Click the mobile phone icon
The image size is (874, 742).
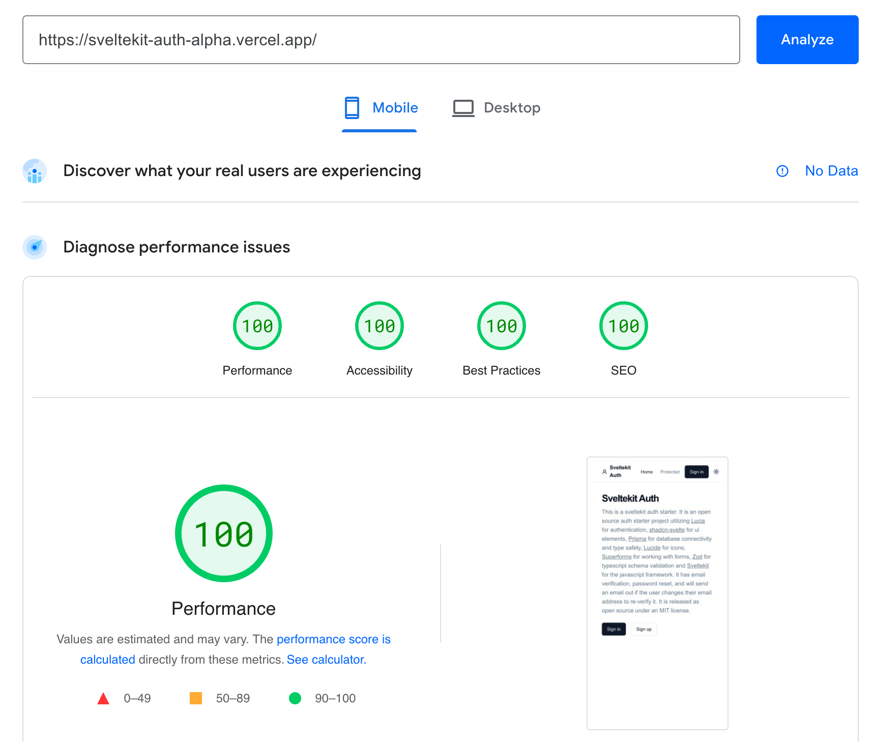352,108
